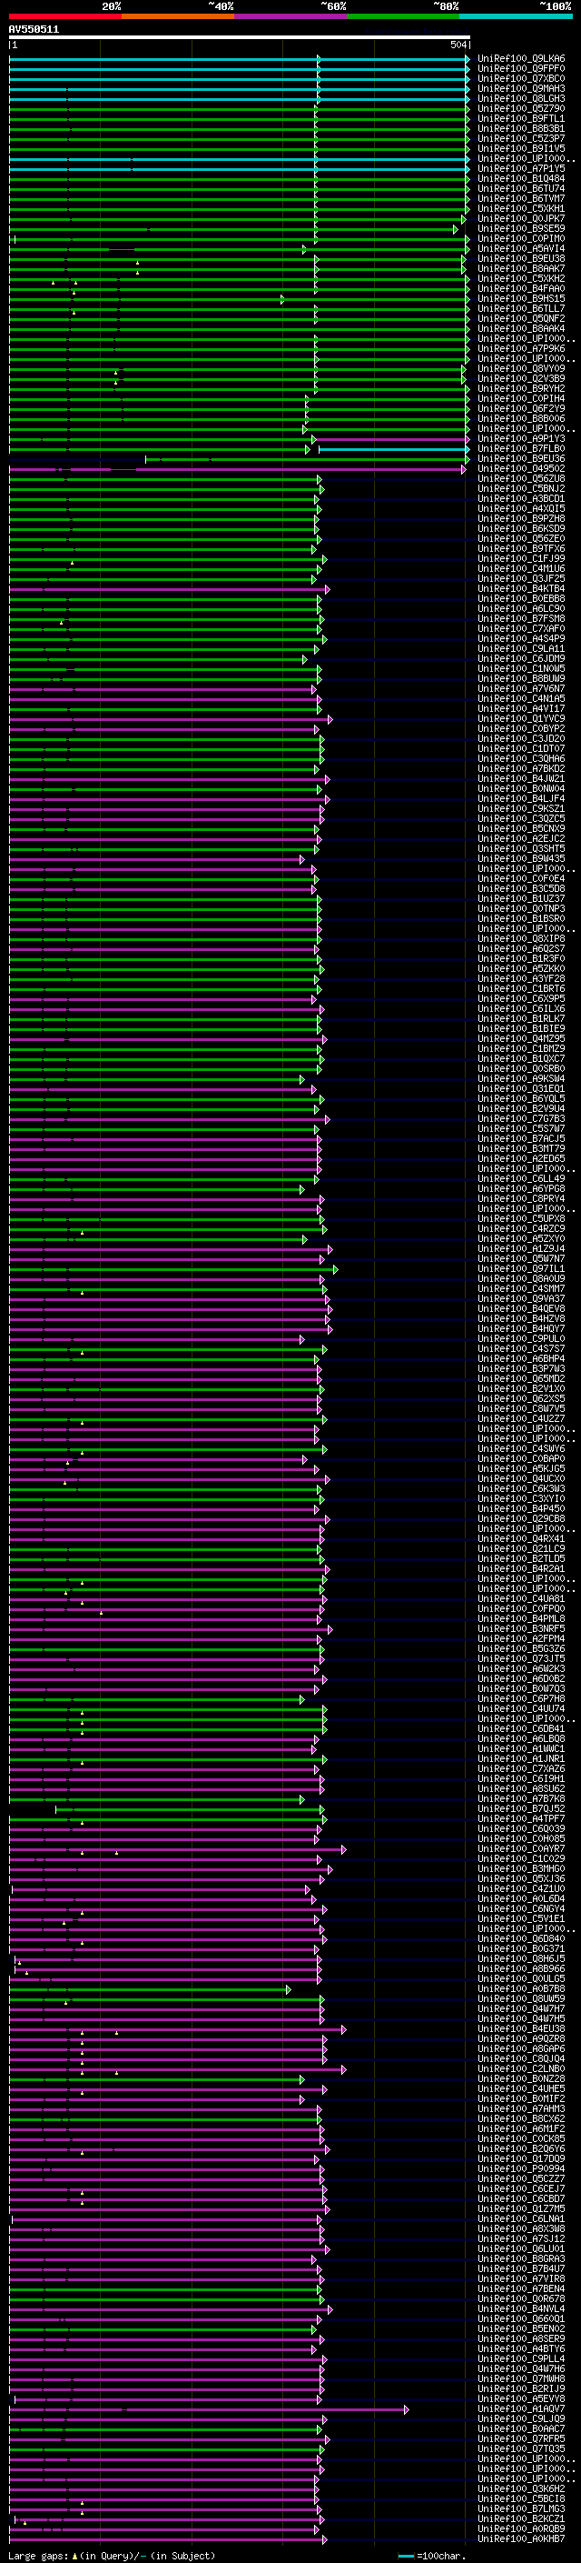Viewport: 581px width, 2563px height.
Task: Select hit label UniRef100_B7FLB0
Action: (521, 449)
